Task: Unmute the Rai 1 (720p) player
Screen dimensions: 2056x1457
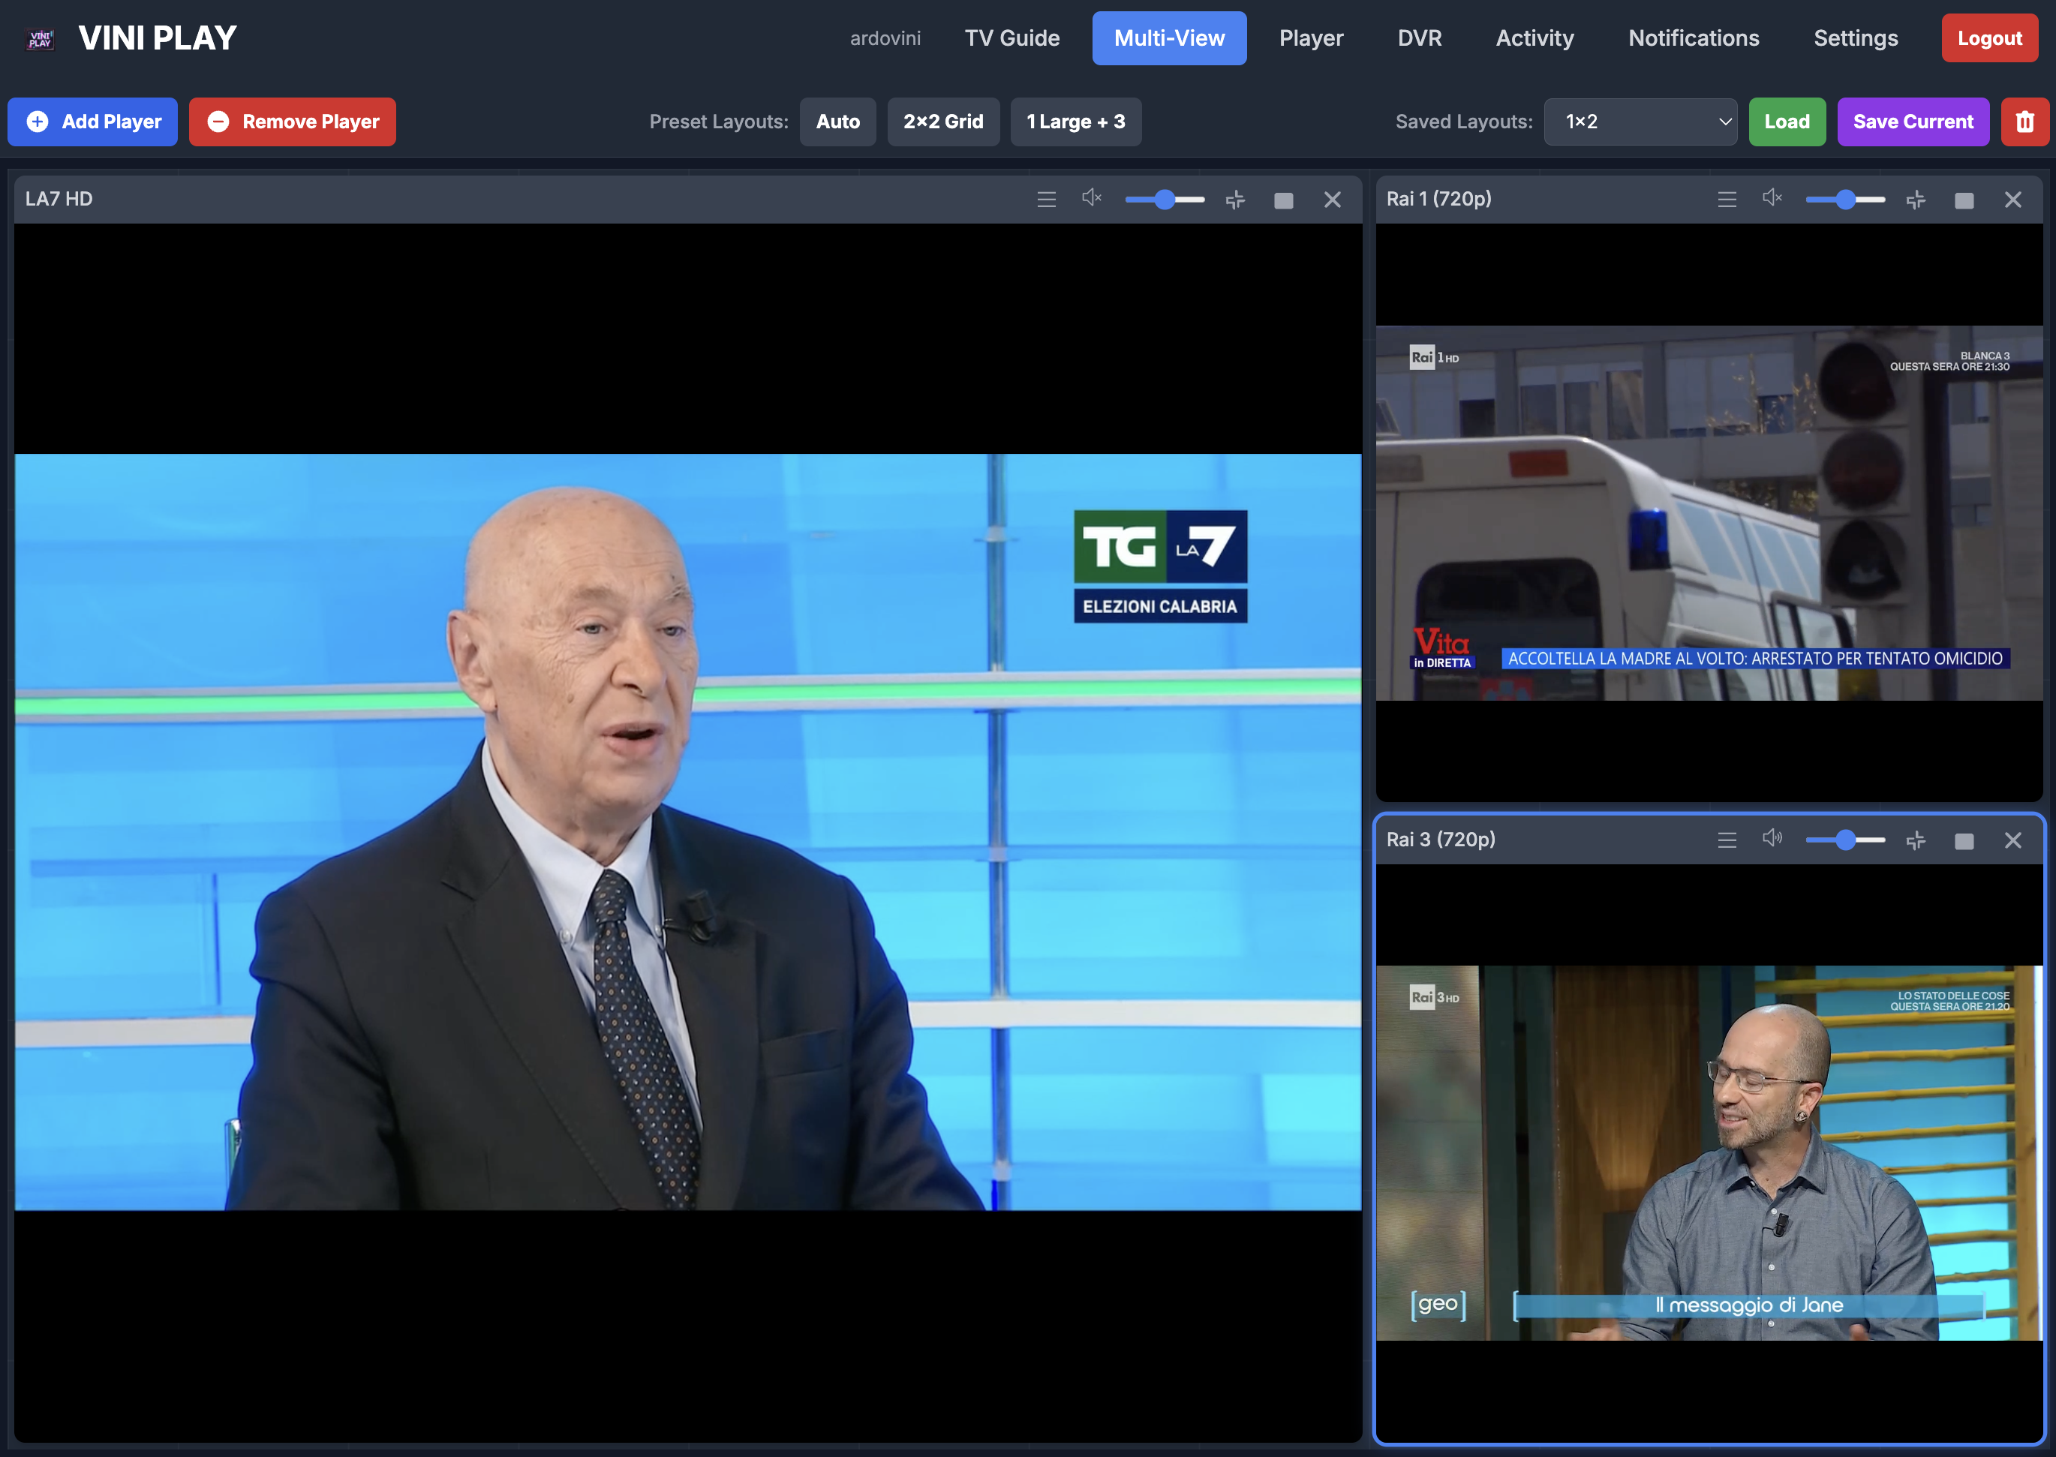Action: [x=1772, y=198]
